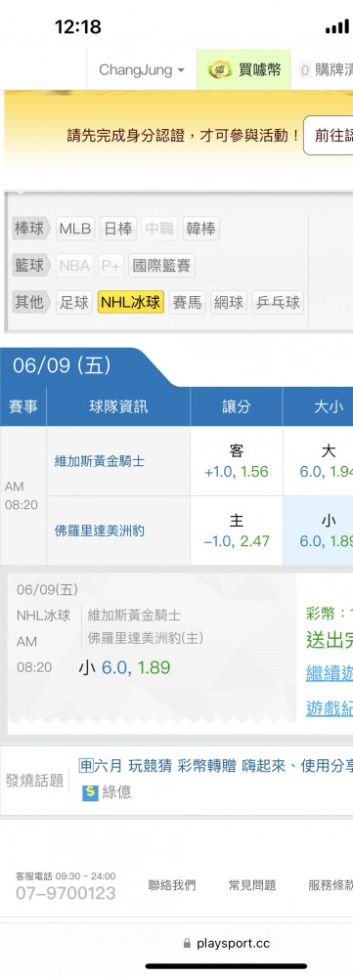Image resolution: width=353 pixels, height=977 pixels.
Task: Open the ChangJung account dropdown
Action: [x=142, y=69]
